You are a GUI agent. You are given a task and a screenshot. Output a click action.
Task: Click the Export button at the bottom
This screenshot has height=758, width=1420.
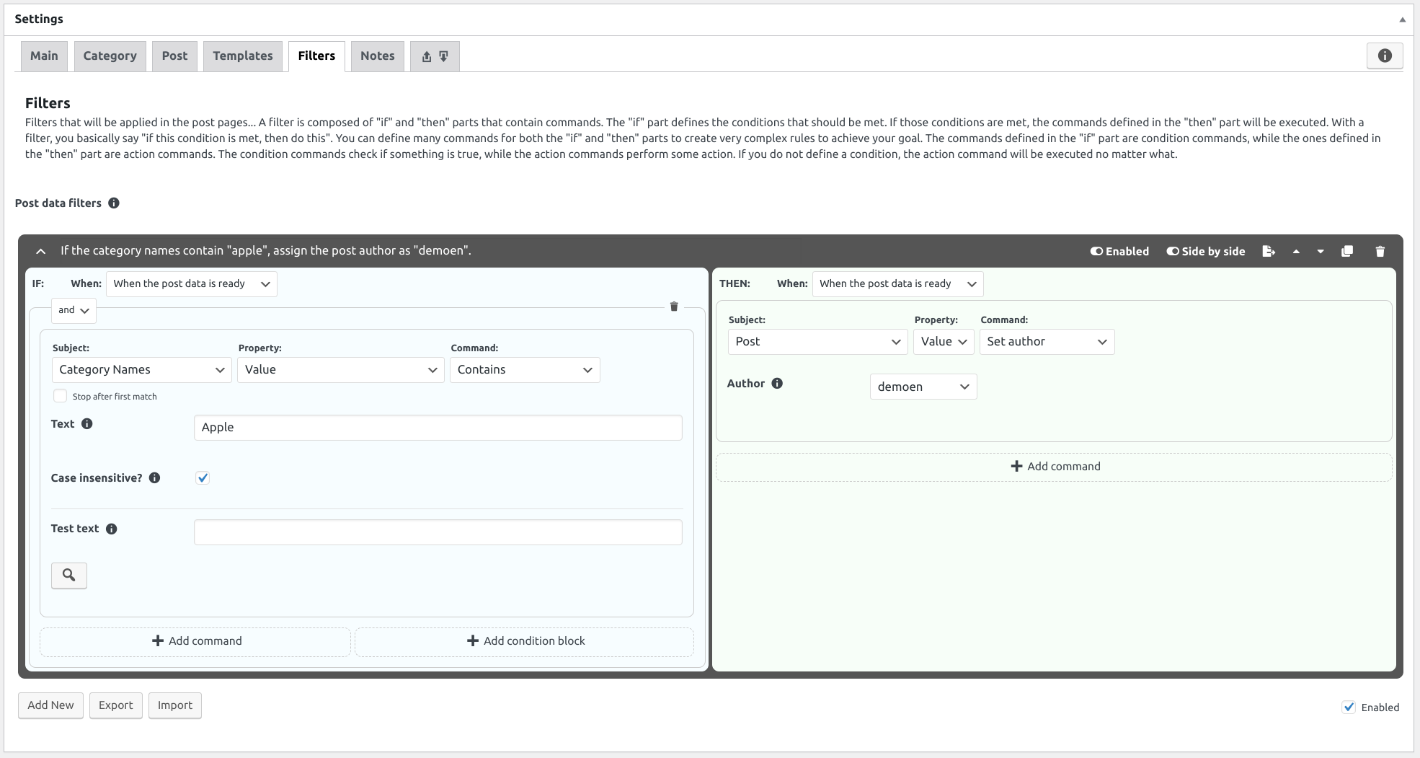click(115, 705)
